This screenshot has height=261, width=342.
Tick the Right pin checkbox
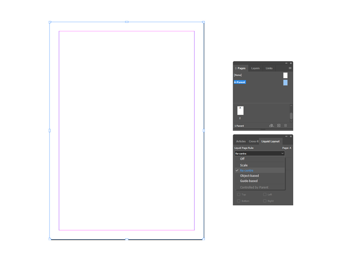265,201
